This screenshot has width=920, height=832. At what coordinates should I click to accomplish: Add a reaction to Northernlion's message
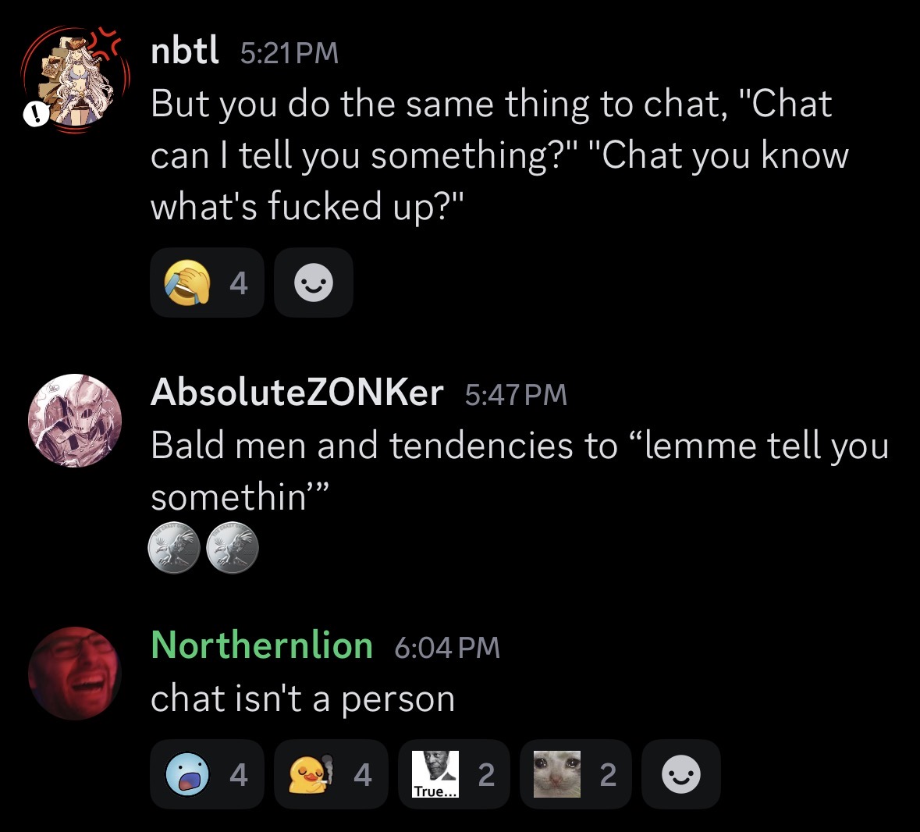(680, 774)
